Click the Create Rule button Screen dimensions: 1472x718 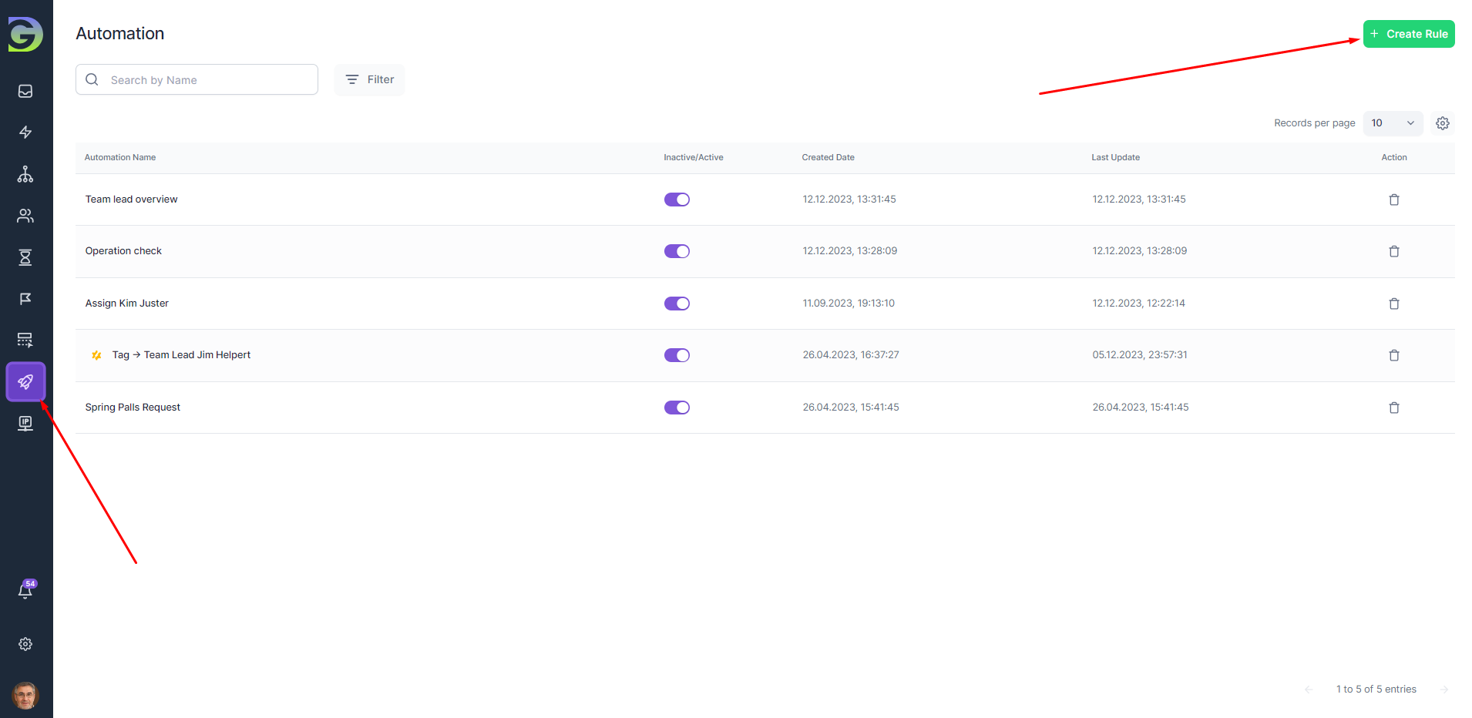click(1408, 34)
